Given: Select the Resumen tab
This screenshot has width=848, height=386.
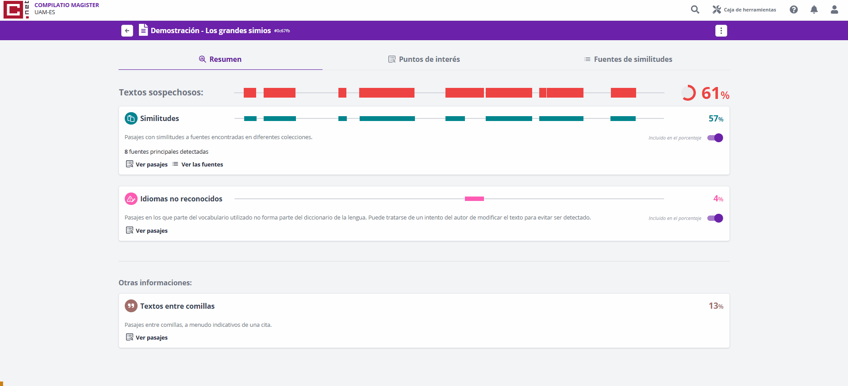Looking at the screenshot, I should point(220,59).
